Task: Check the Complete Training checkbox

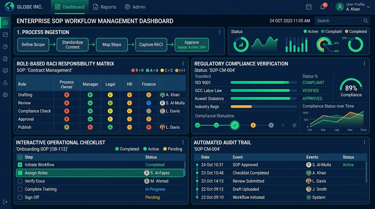Action: (20, 189)
